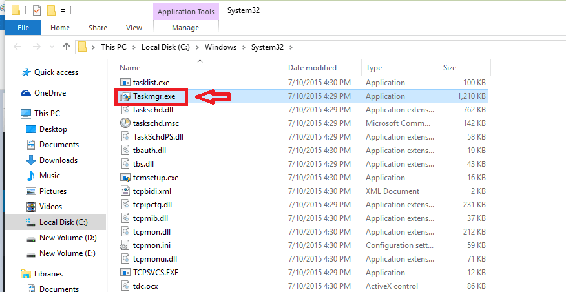
Task: Select the tcpbidi.xml file name
Action: tap(152, 191)
